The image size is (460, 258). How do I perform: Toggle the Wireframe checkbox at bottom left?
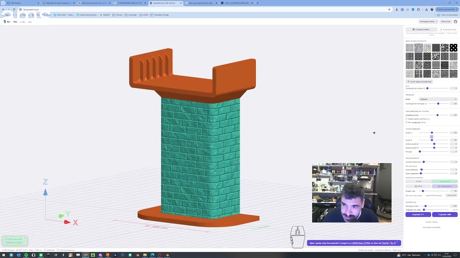[x=46, y=250]
